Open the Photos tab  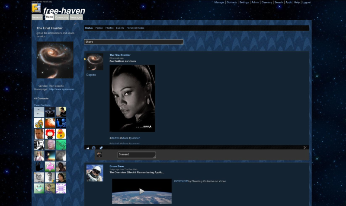[x=109, y=28]
